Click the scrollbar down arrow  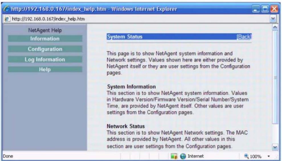(275, 147)
